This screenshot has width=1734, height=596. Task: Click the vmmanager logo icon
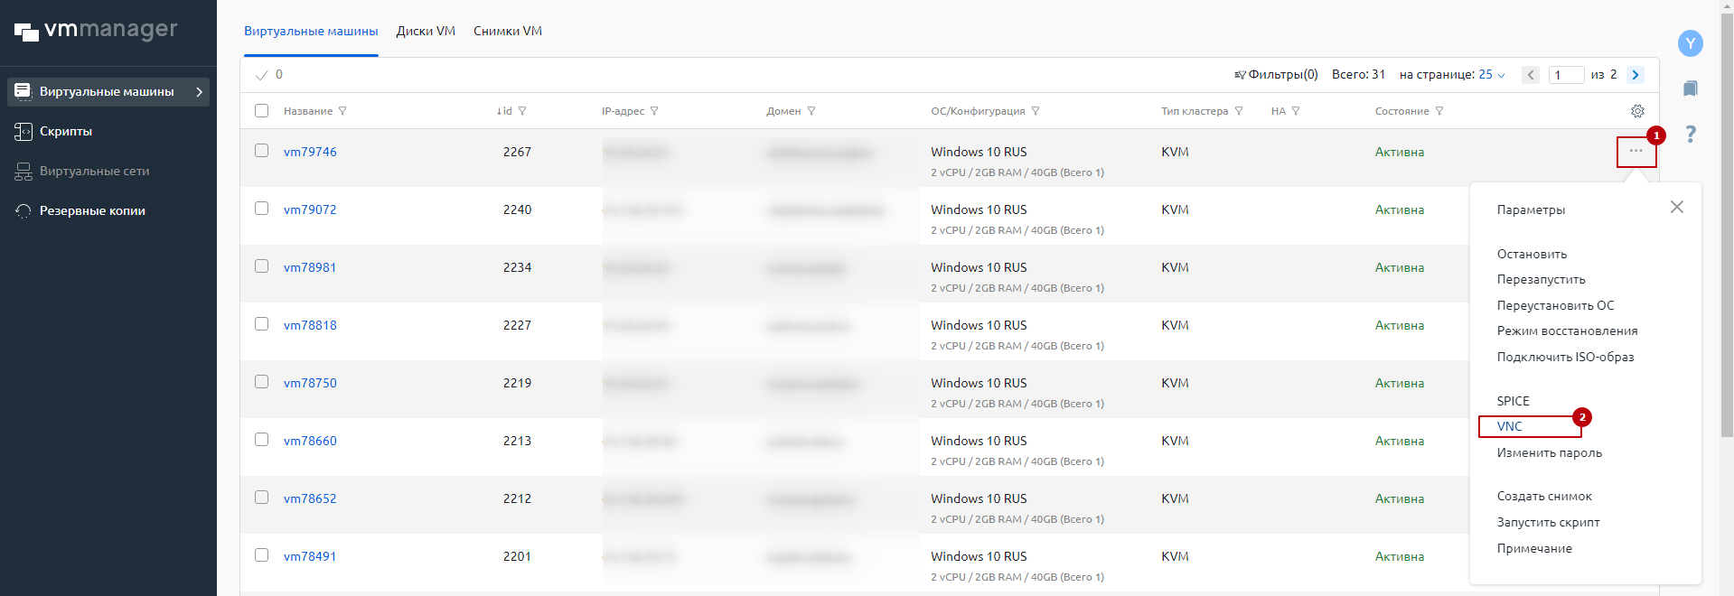(x=27, y=33)
